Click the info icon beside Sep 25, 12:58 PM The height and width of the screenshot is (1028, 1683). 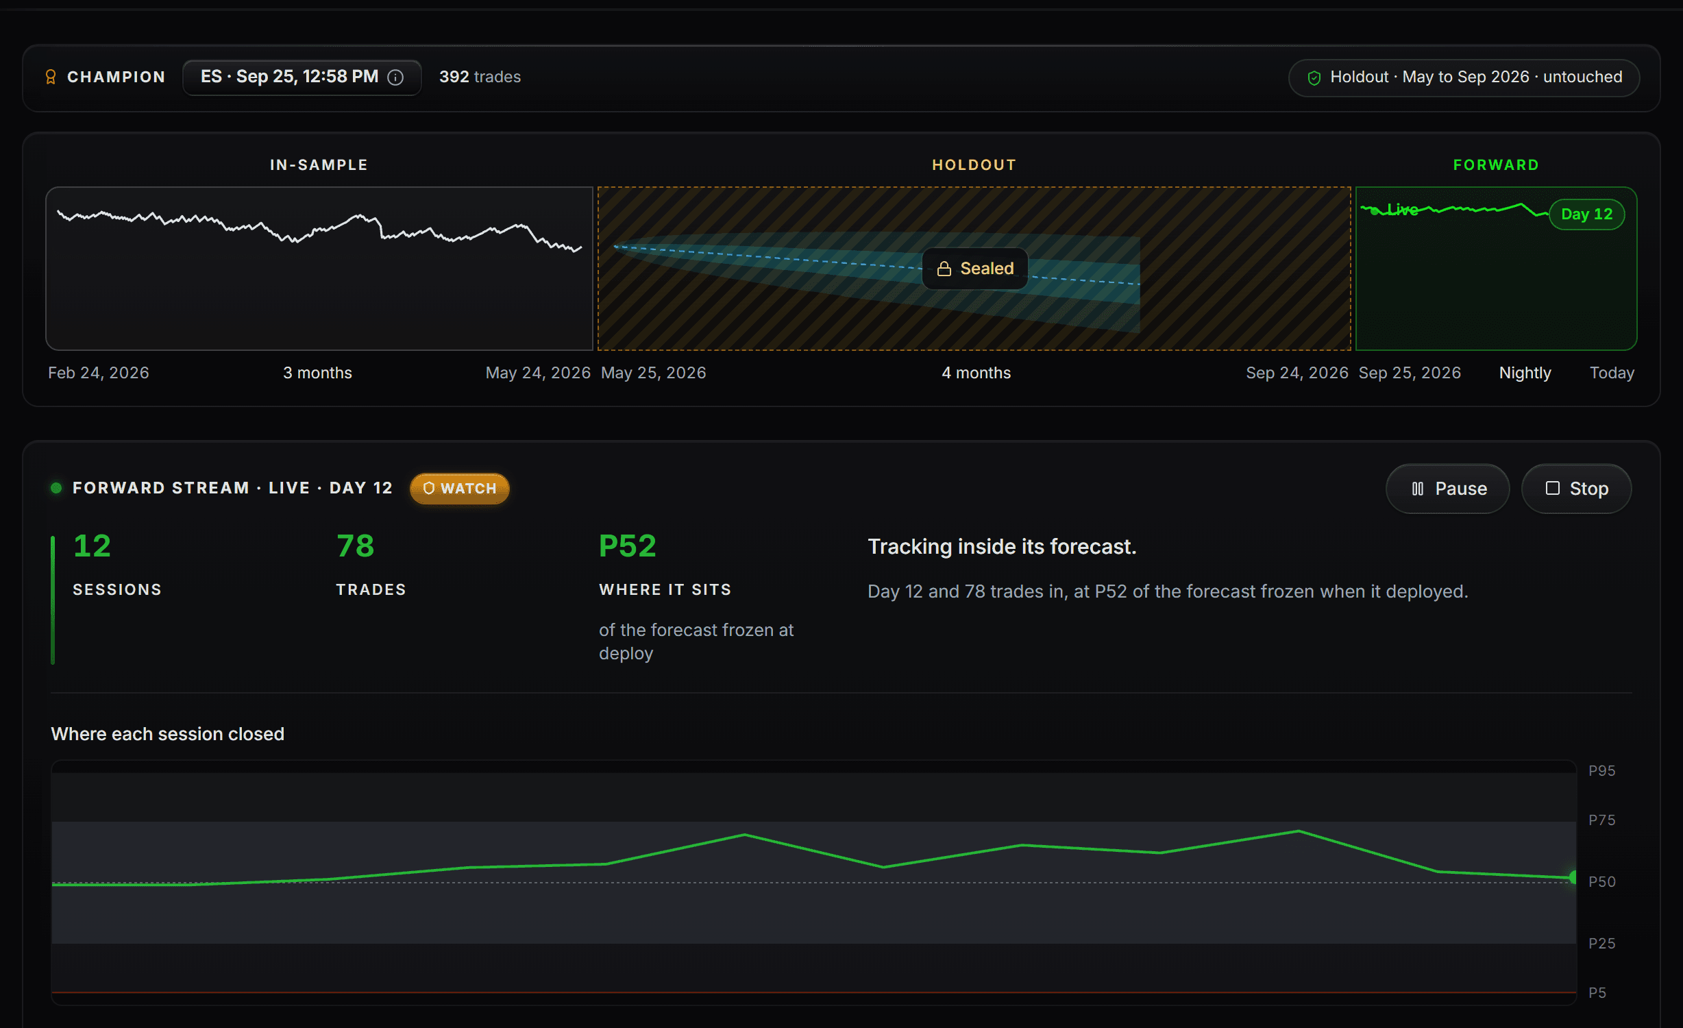395,77
